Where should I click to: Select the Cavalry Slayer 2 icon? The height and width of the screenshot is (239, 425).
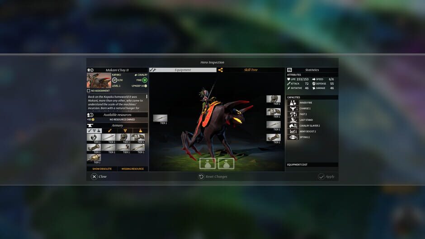pyautogui.click(x=293, y=126)
